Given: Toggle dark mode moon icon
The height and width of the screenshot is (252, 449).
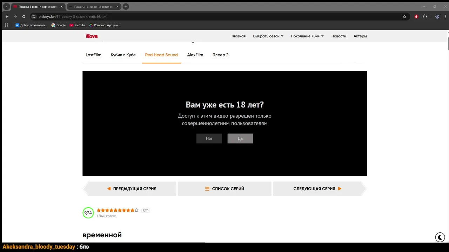Looking at the screenshot, I should point(440,237).
